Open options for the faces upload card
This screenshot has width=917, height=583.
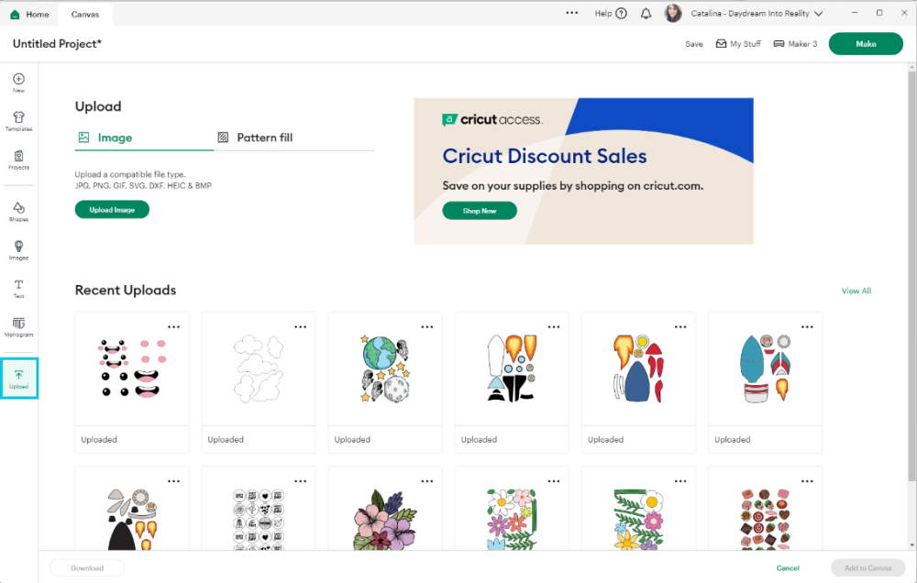(173, 327)
